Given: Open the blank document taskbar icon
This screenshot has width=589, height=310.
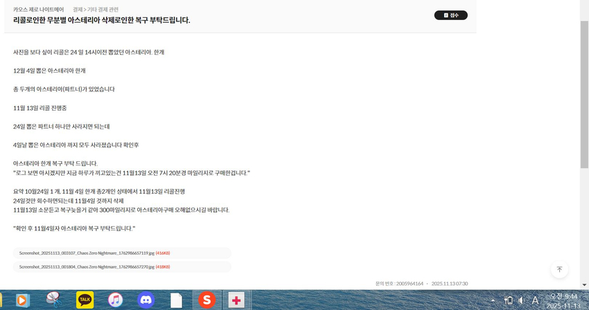Looking at the screenshot, I should coord(176,300).
